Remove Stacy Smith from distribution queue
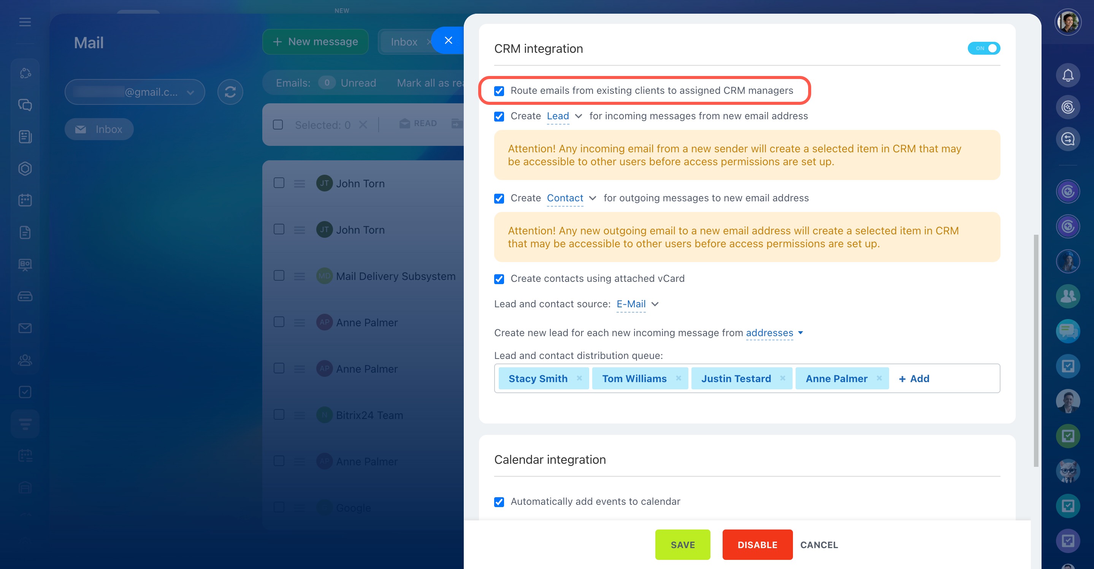This screenshot has height=569, width=1094. point(579,378)
